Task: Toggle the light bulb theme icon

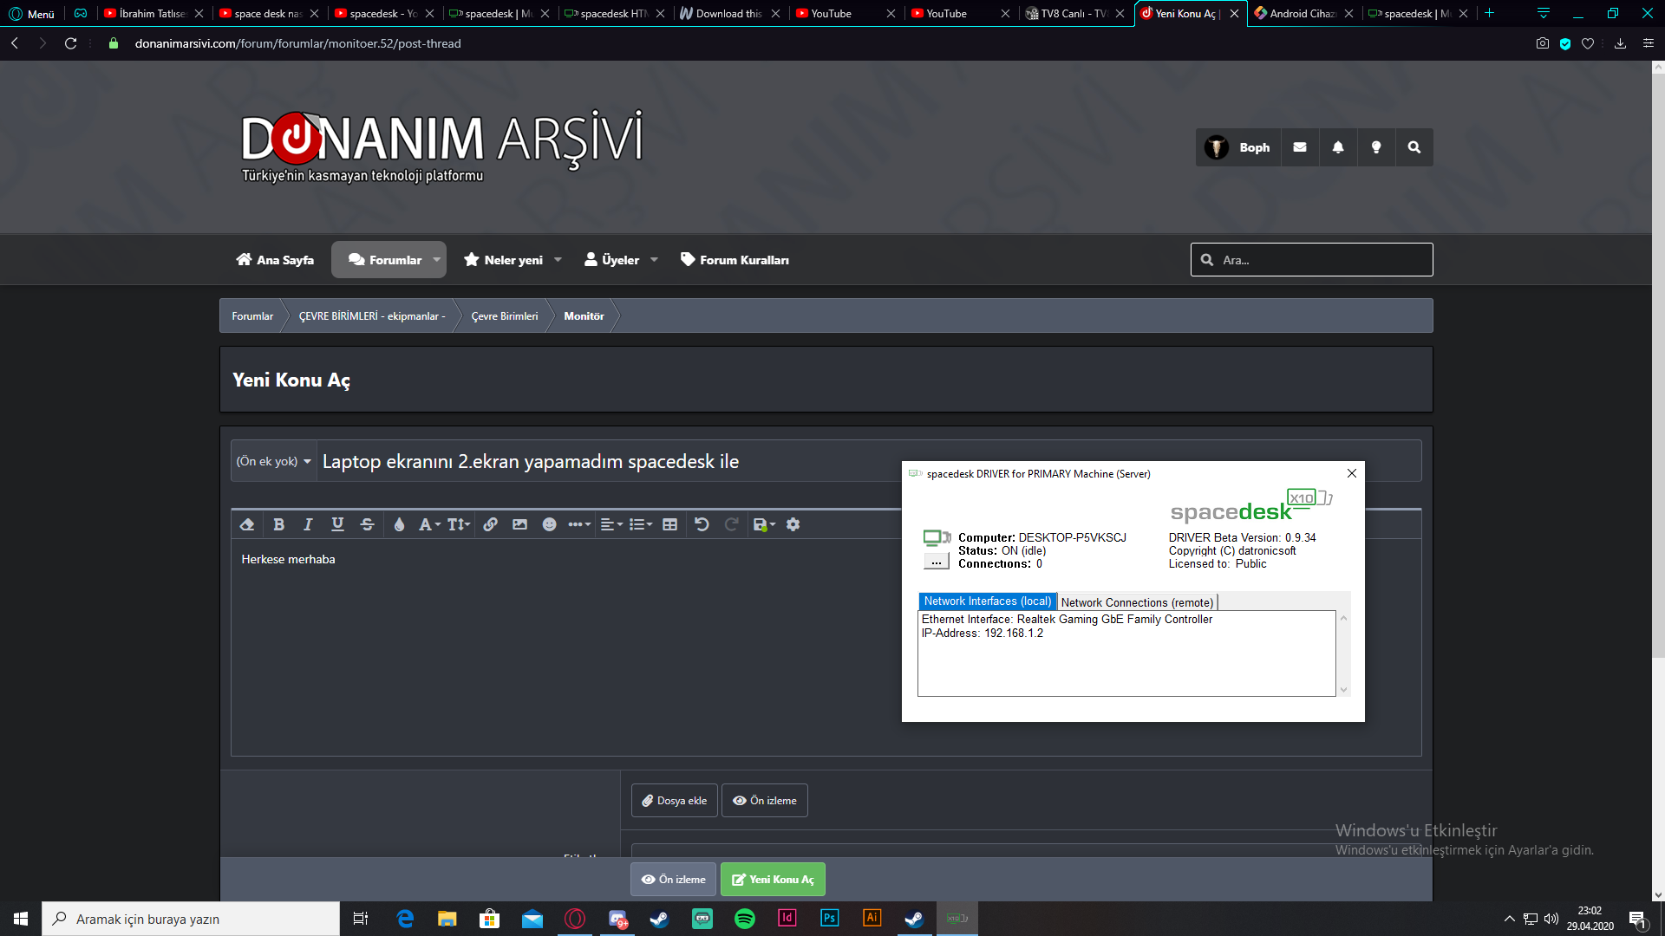Action: click(1376, 147)
